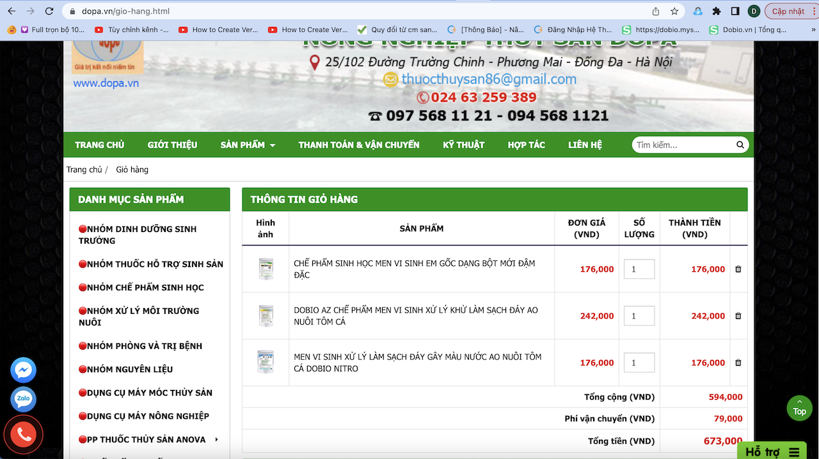Delete the DOBIO AZ item from cart
The width and height of the screenshot is (819, 459).
(x=738, y=316)
